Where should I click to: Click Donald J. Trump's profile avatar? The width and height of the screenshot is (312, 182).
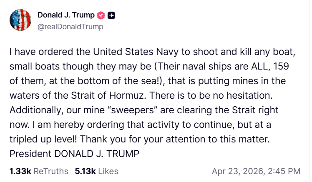[20, 21]
